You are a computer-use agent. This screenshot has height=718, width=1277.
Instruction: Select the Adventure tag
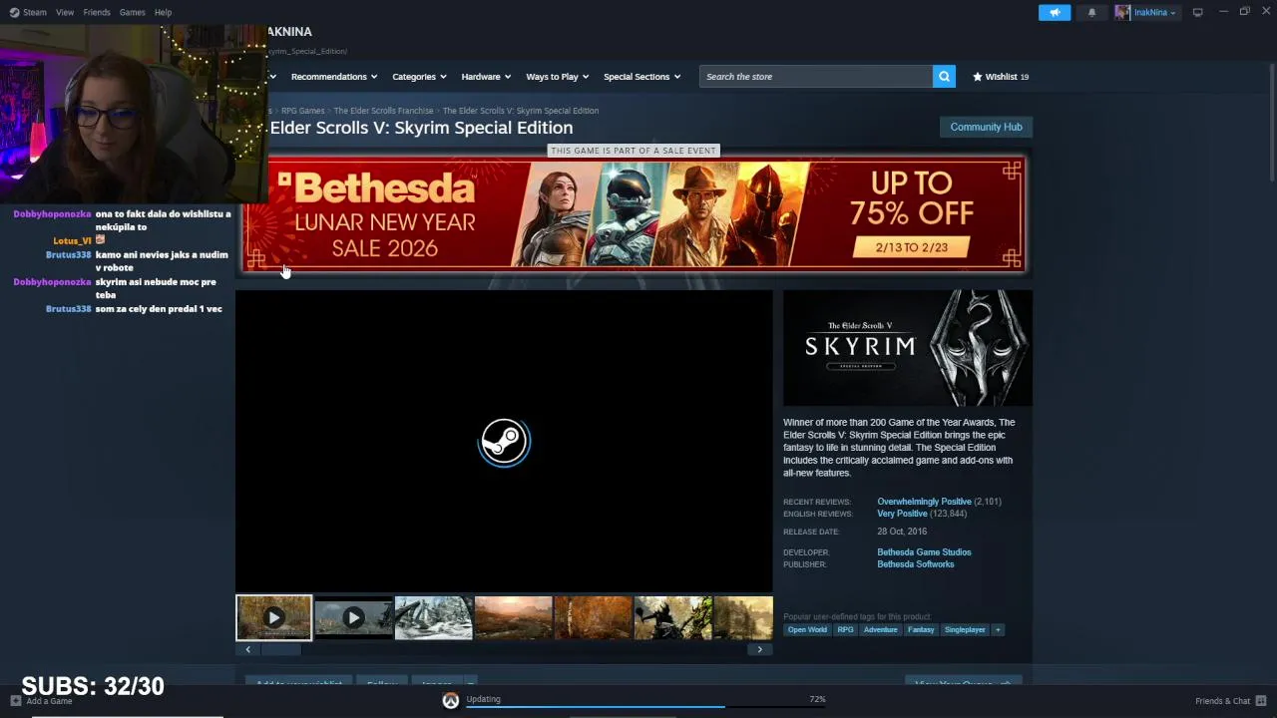coord(880,629)
